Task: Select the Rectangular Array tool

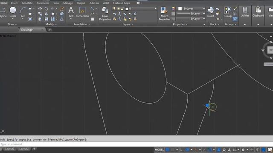Action: coord(52,19)
